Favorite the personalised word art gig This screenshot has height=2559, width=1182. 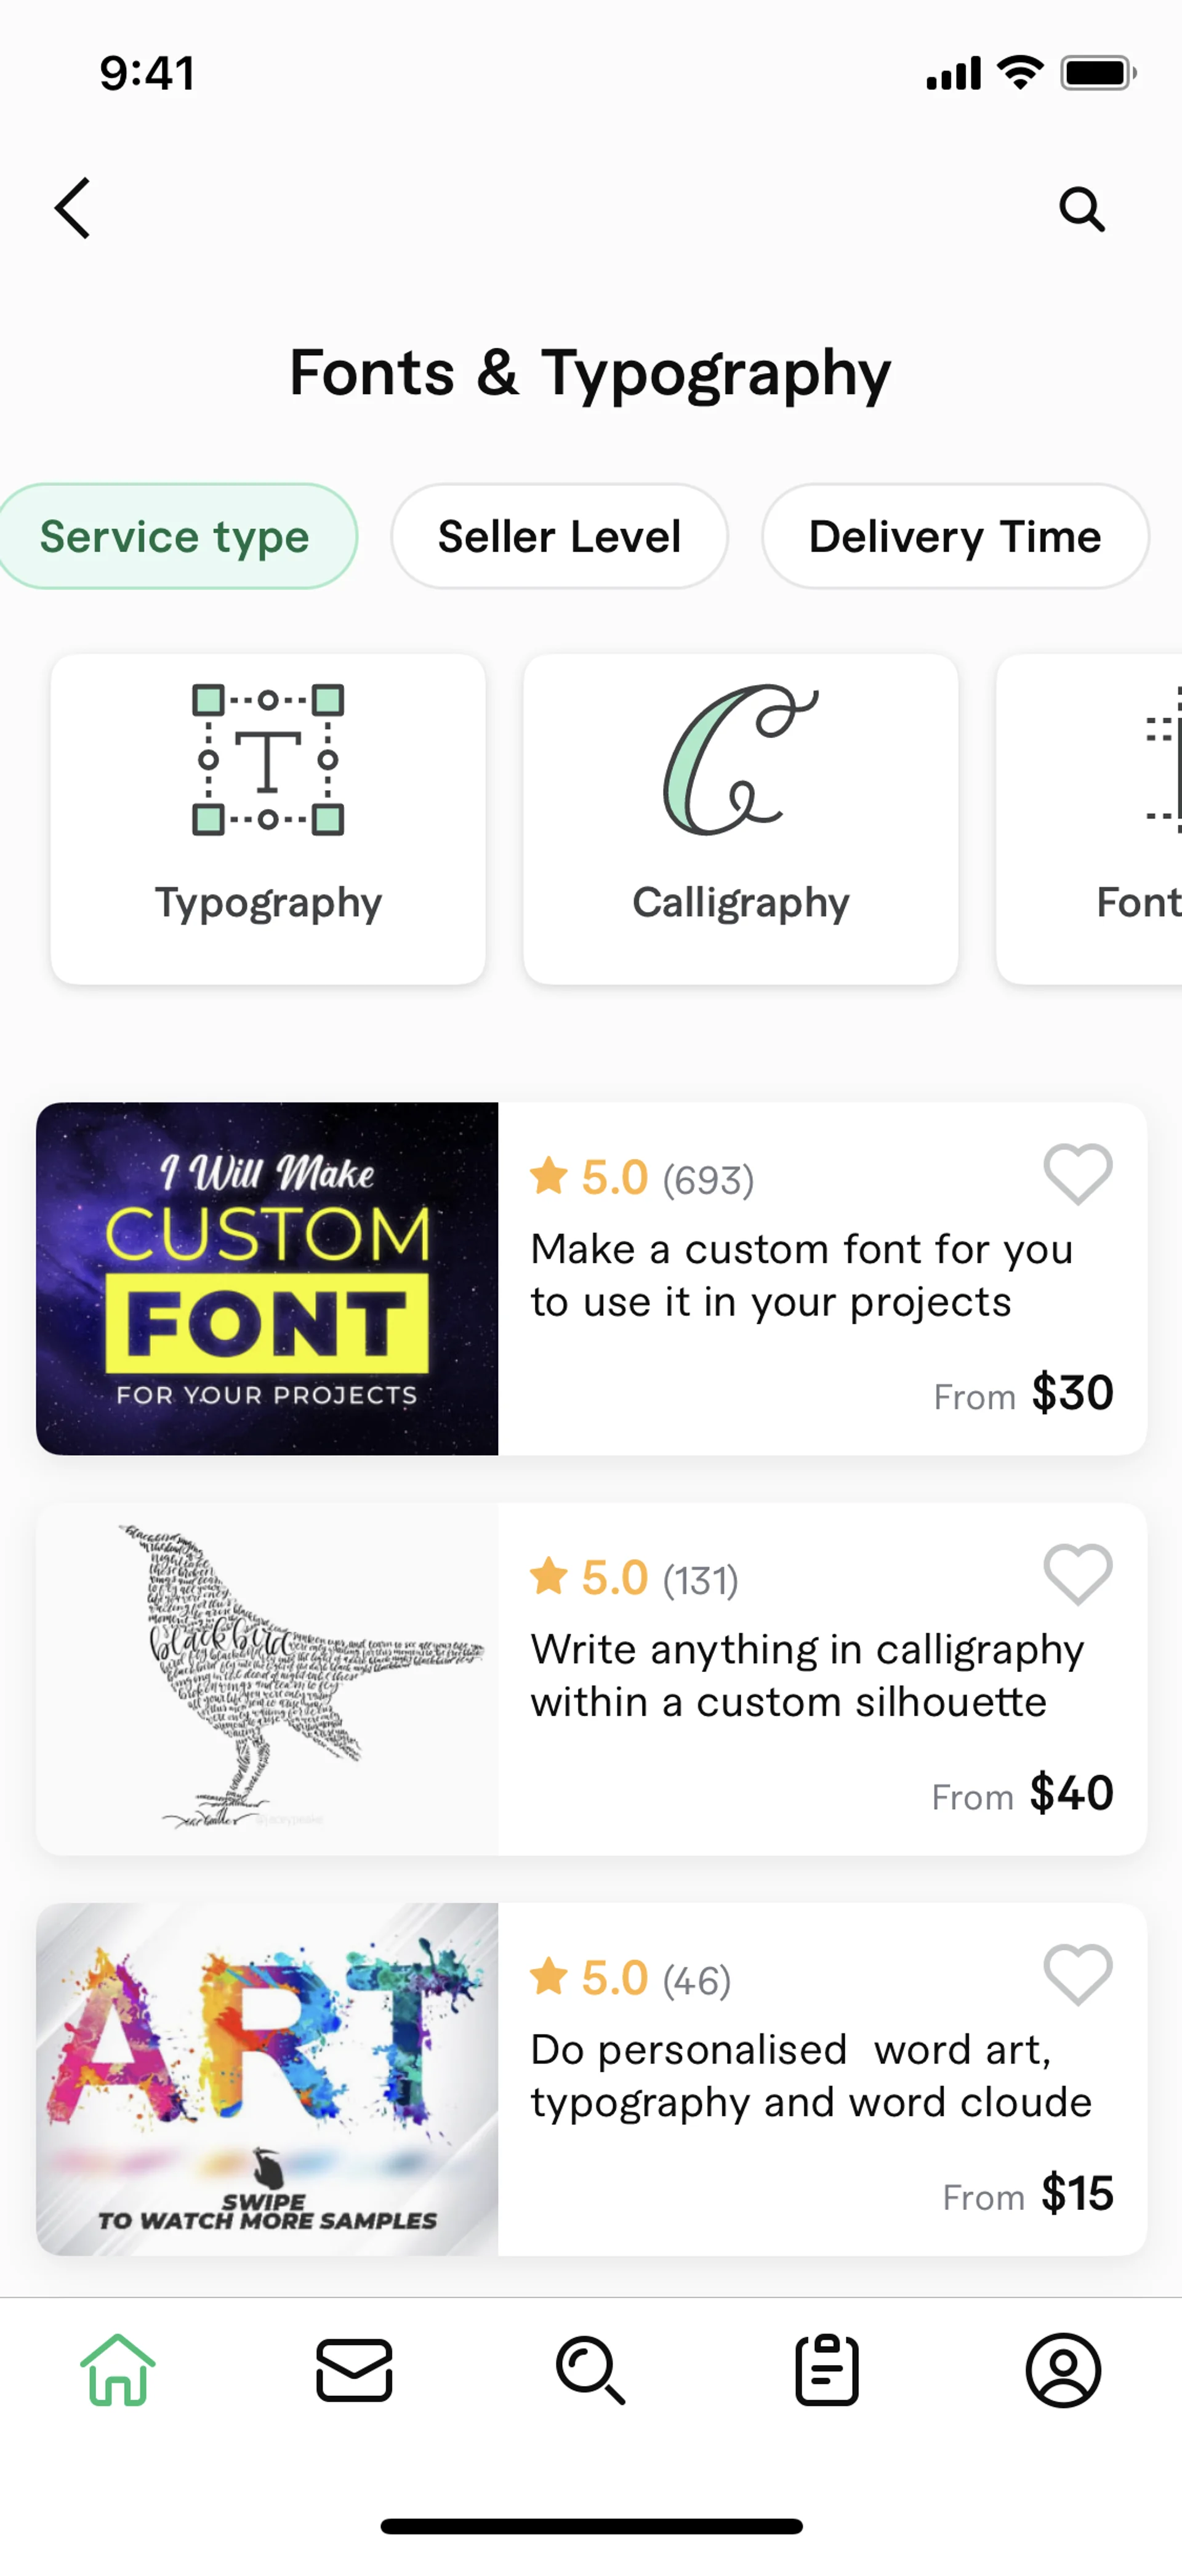click(x=1078, y=1975)
